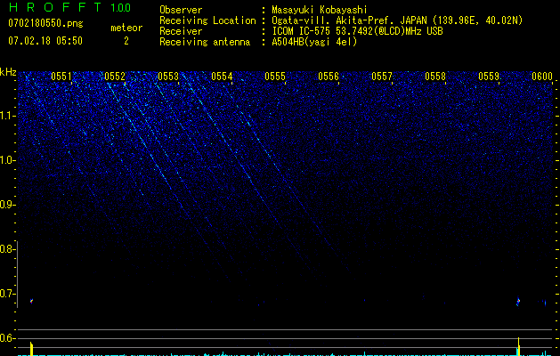Click the 0558 time marker
Image resolution: width=560 pixels, height=356 pixels.
click(435, 77)
